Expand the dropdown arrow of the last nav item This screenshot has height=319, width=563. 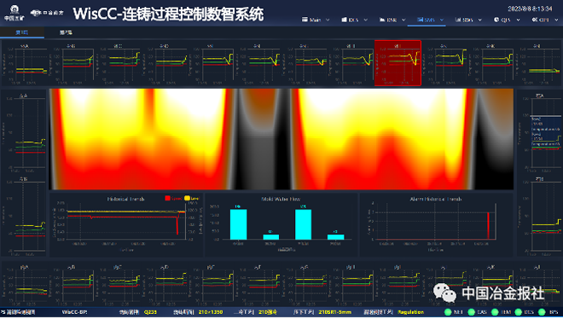556,20
